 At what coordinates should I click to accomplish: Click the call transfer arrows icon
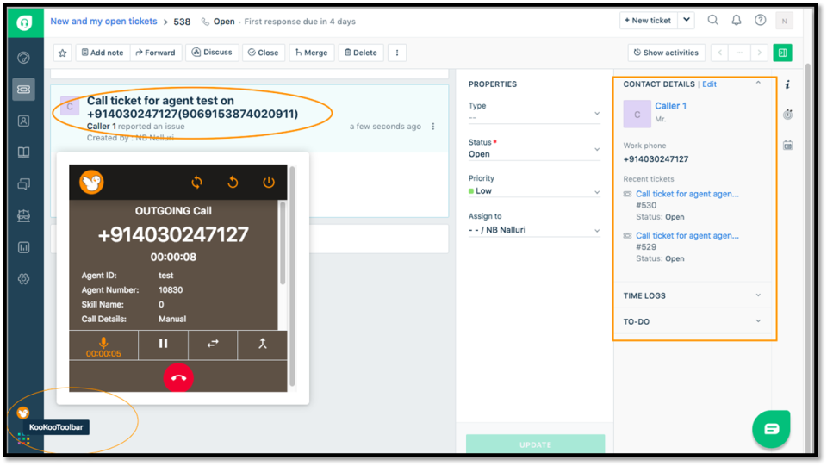[x=213, y=345]
